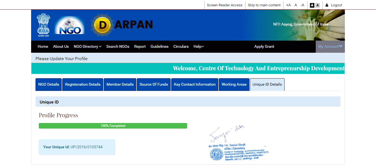
Task: Go to Home in navigation bar
Action: point(43,46)
